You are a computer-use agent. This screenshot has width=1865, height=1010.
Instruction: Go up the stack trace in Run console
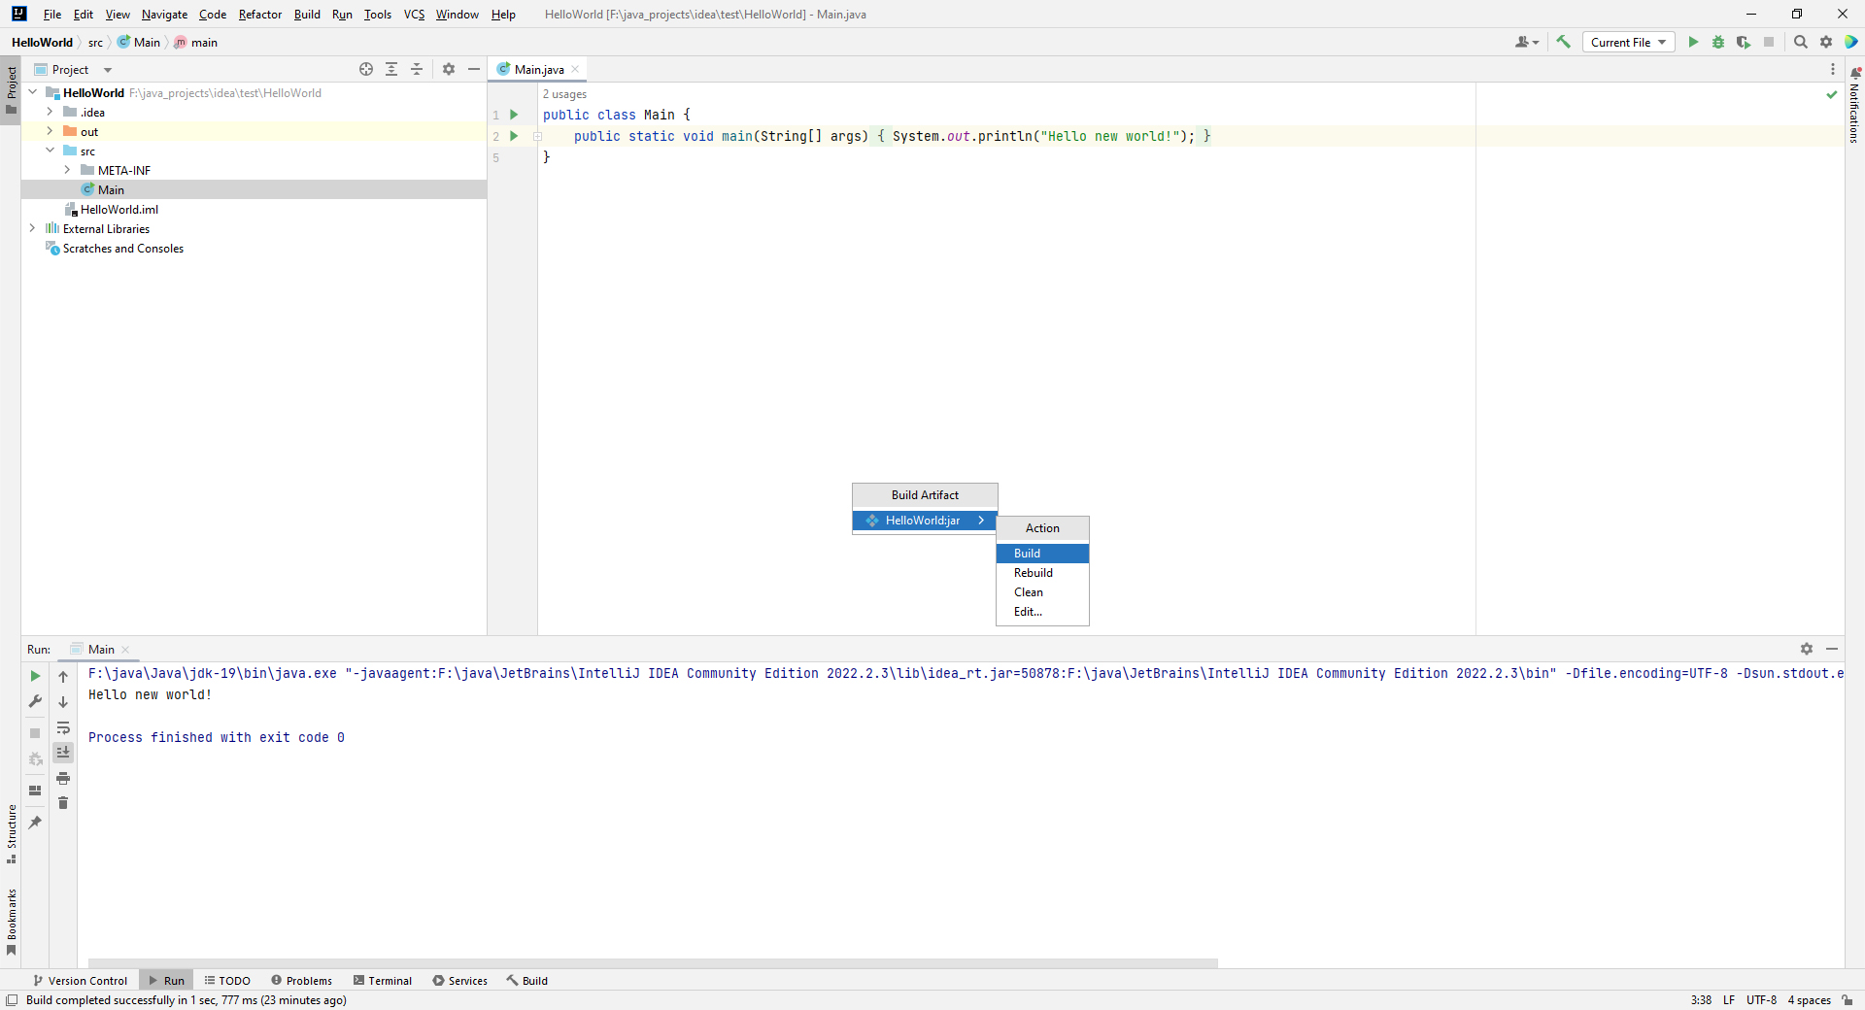[x=63, y=677]
